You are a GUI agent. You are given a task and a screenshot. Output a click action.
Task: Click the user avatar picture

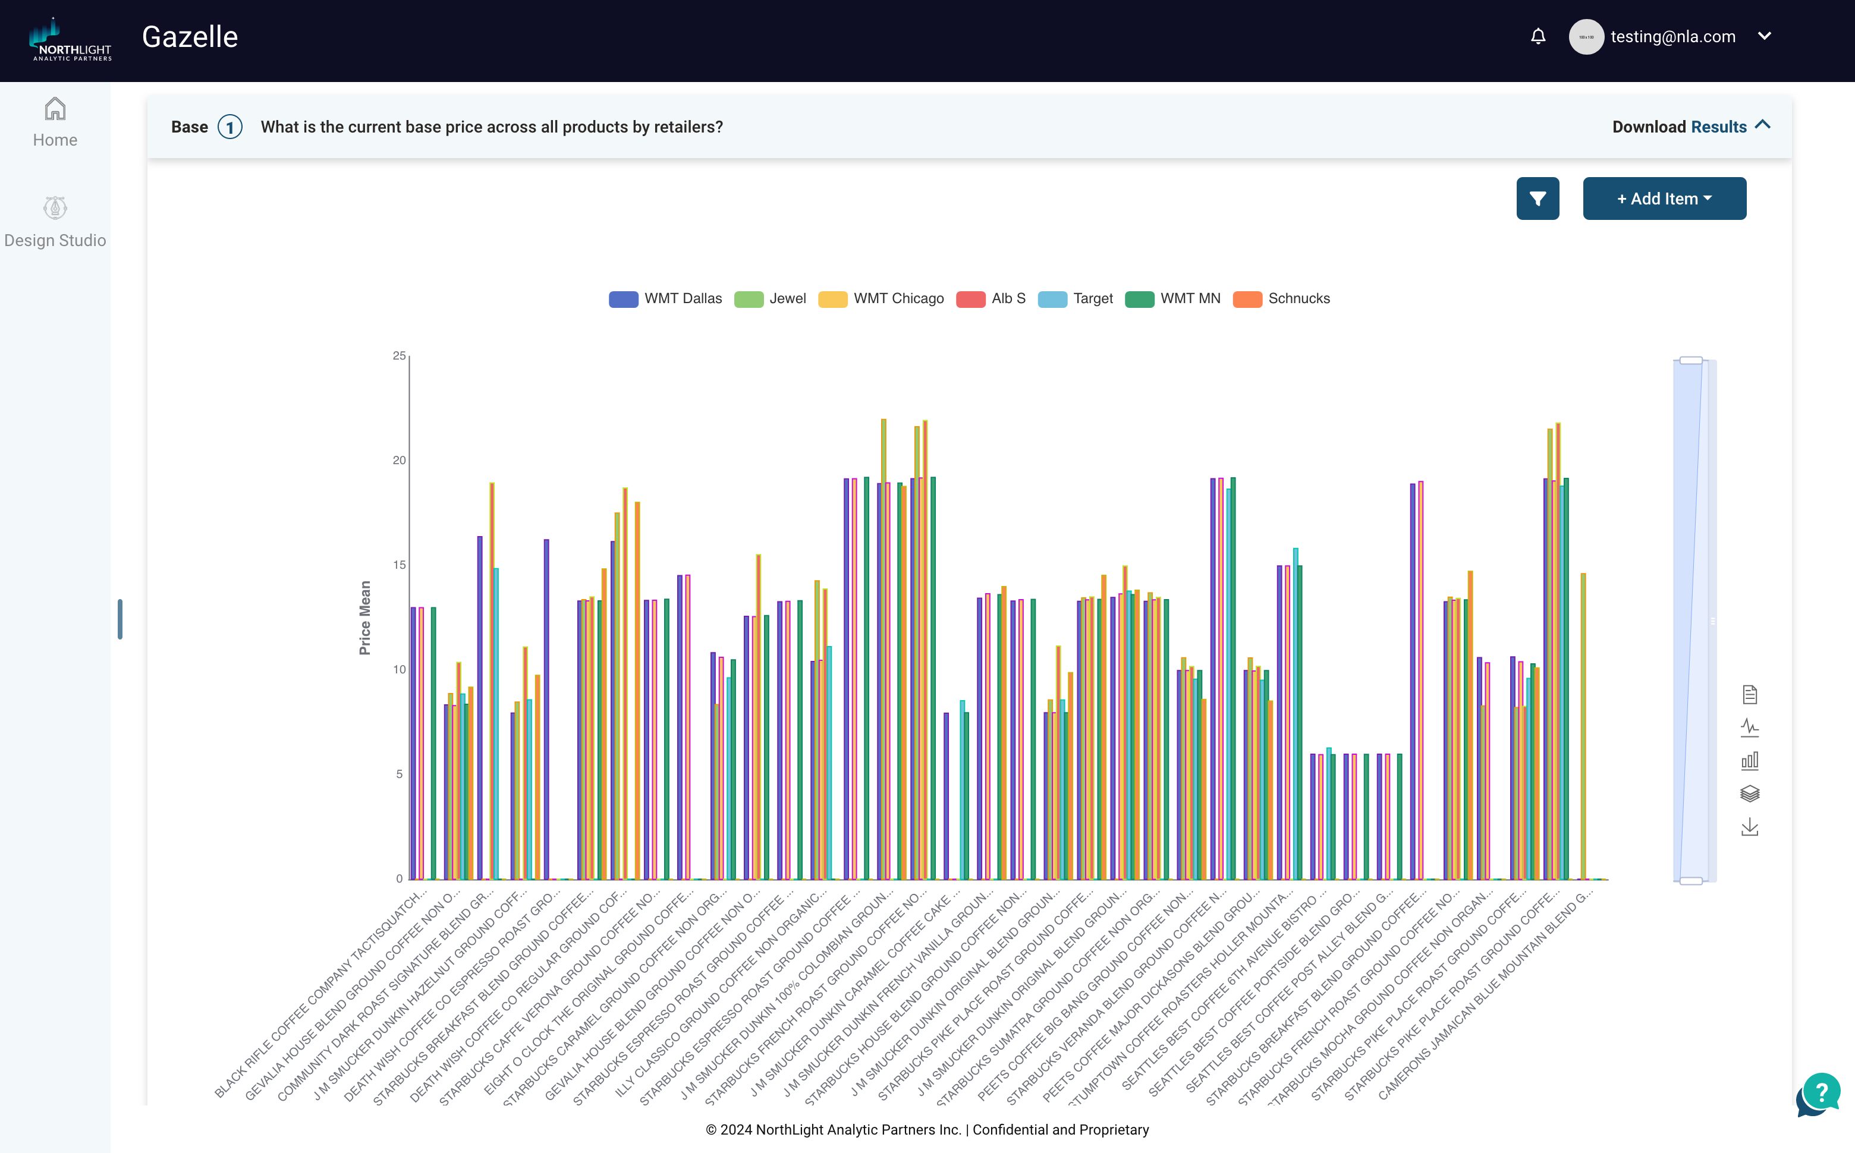click(x=1586, y=37)
